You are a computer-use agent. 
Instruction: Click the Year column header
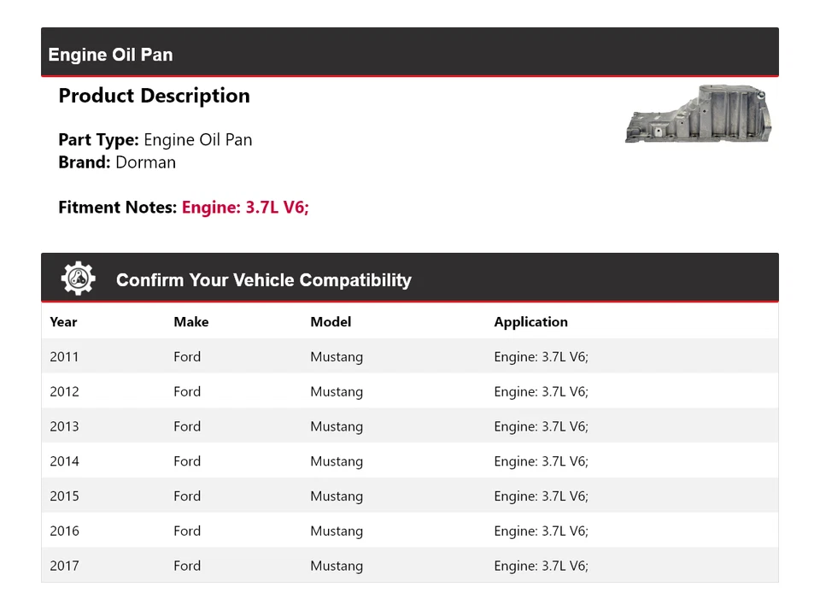click(x=63, y=322)
